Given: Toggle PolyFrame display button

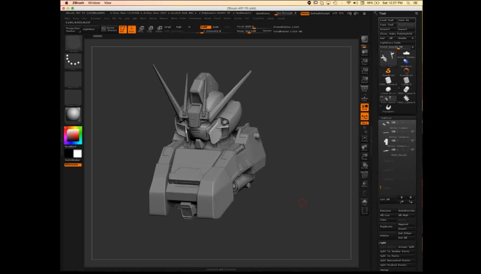Looking at the screenshot, I should (x=365, y=175).
